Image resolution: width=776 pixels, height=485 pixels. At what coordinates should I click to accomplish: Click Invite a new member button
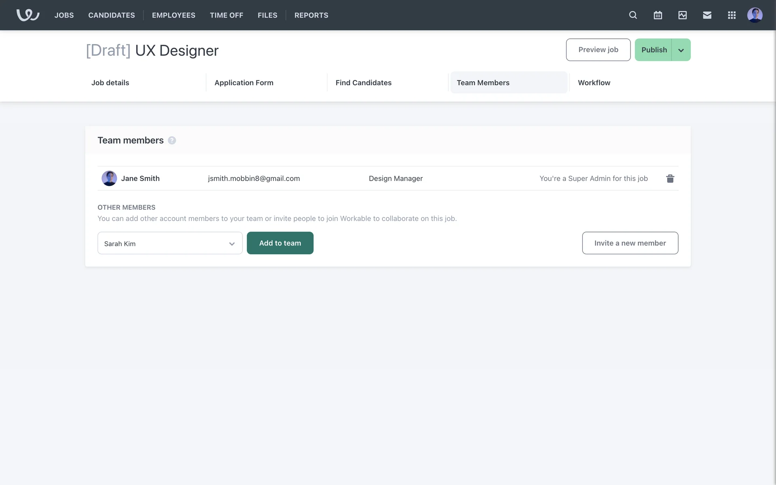(630, 243)
